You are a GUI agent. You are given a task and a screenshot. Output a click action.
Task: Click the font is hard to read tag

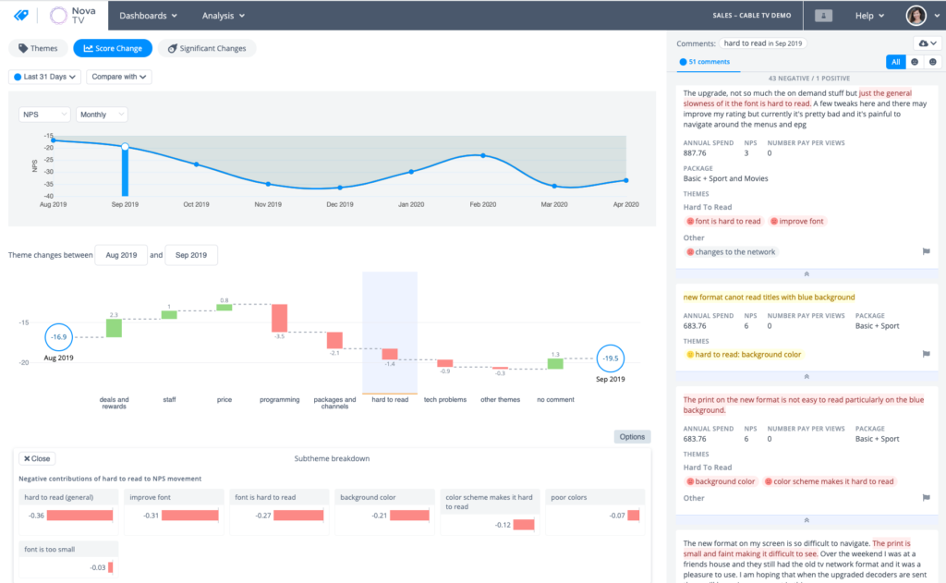tap(724, 221)
